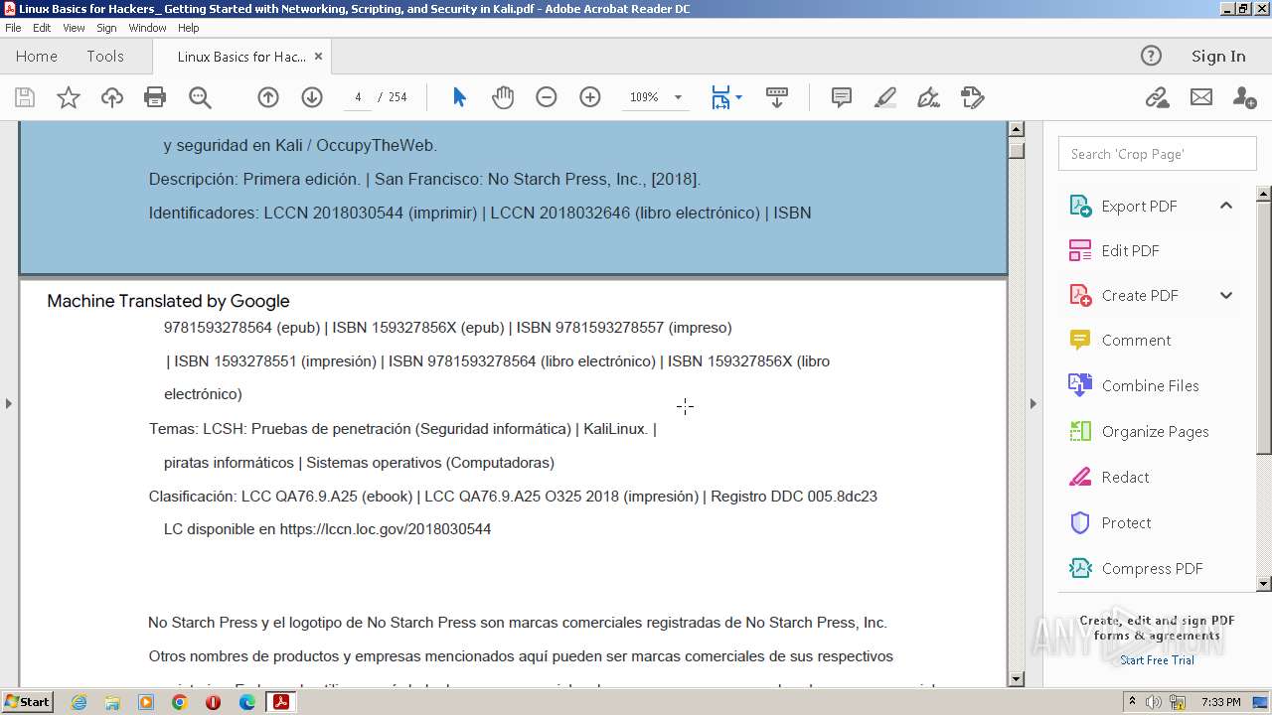Collapse the right tools pane arrow
This screenshot has width=1272, height=715.
(1033, 403)
